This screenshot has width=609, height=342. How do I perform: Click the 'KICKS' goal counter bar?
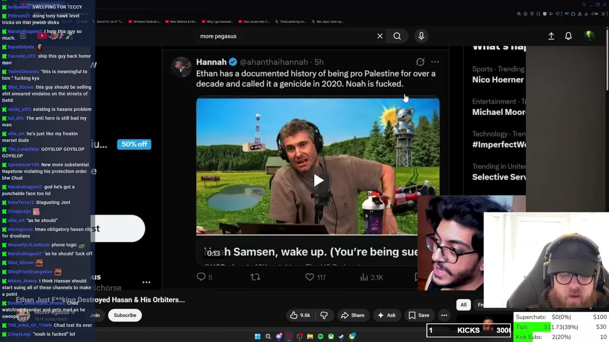469,330
